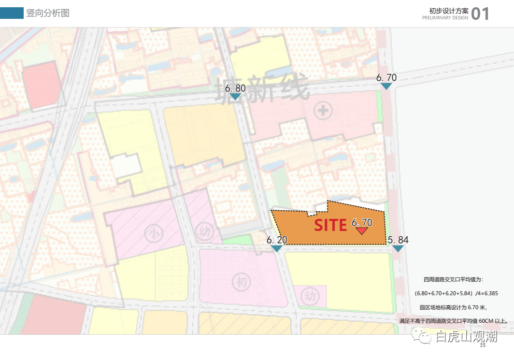The image size is (514, 359).
Task: Click the 6.70 elevation value inside the site
Action: point(362,223)
